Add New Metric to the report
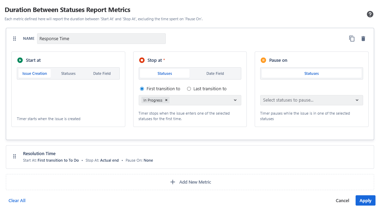The image size is (381, 209). pyautogui.click(x=190, y=182)
